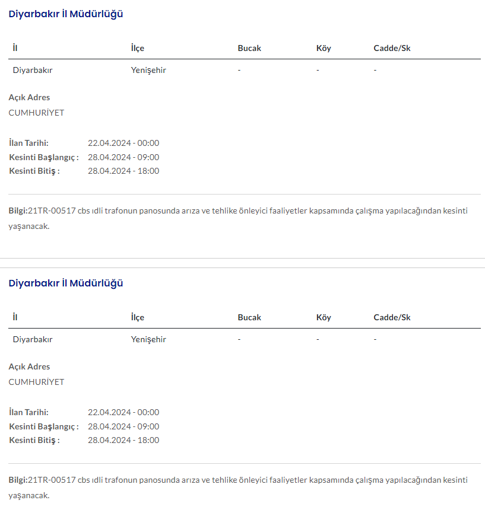Select the Cadde/Sk header in first table
Image resolution: width=485 pixels, height=513 pixels.
(392, 48)
